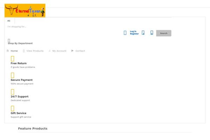
Task: Click the account icon before Log in
Action: pos(125,33)
